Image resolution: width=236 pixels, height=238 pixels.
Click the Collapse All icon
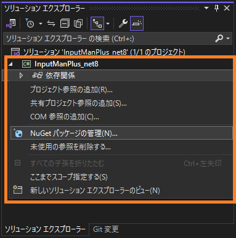(x=65, y=23)
